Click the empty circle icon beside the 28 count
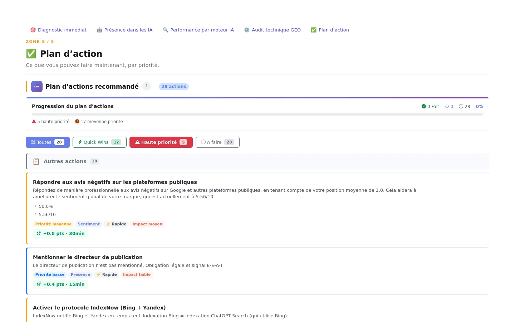 (x=461, y=106)
